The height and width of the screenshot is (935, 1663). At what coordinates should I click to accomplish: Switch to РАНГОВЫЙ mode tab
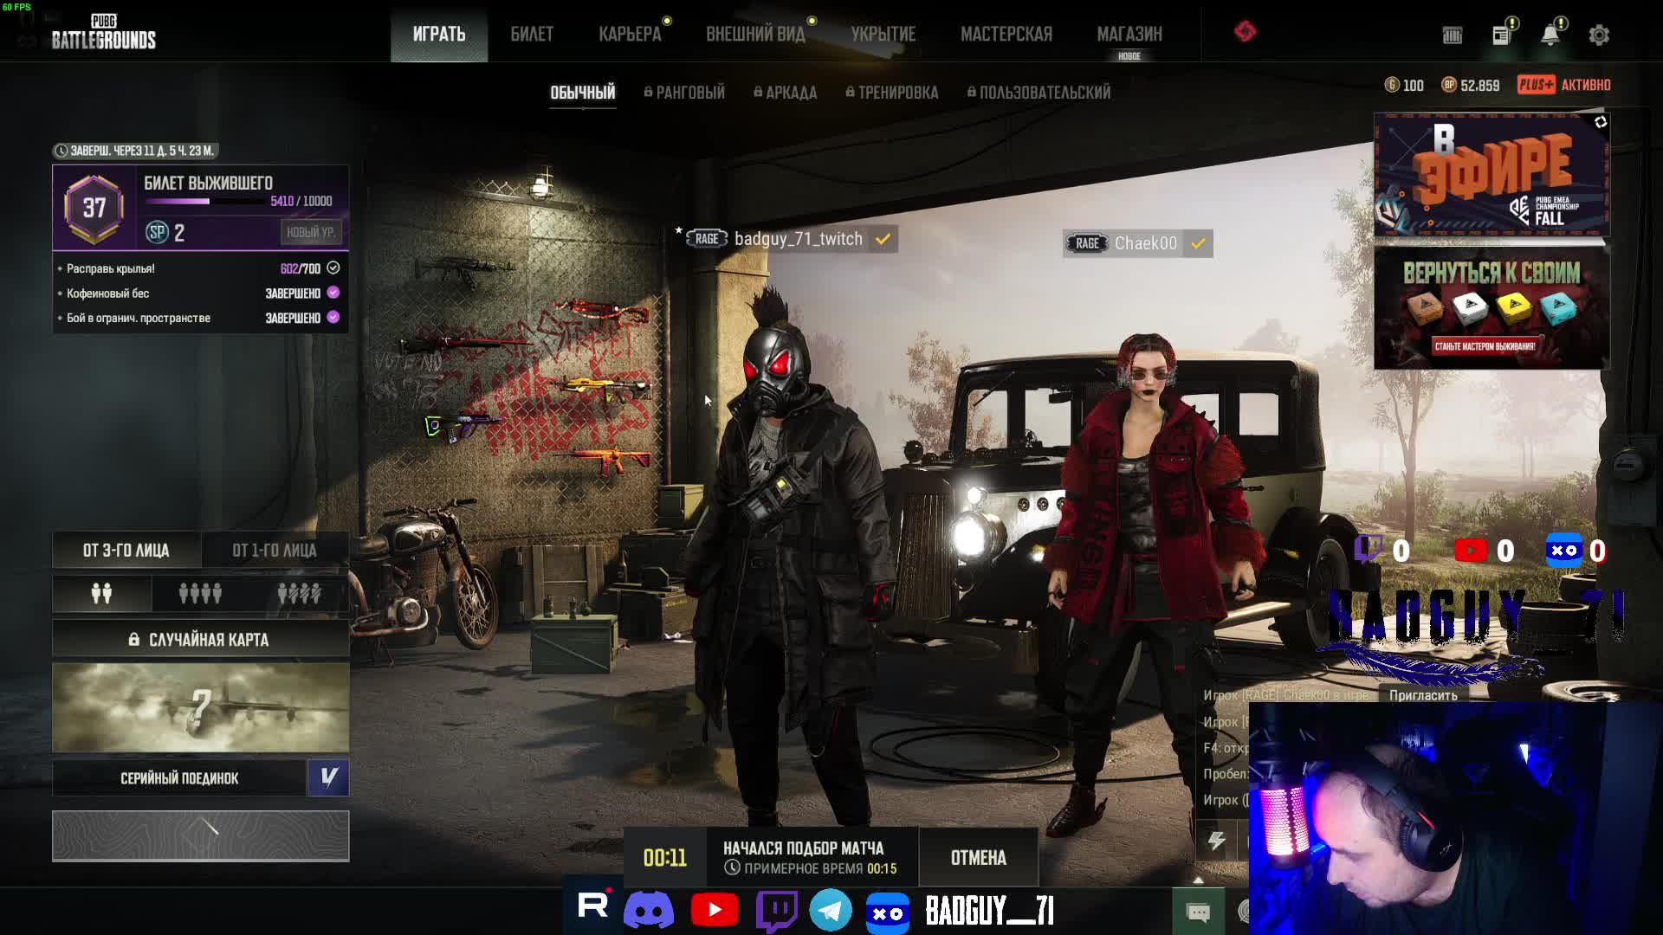(x=684, y=93)
